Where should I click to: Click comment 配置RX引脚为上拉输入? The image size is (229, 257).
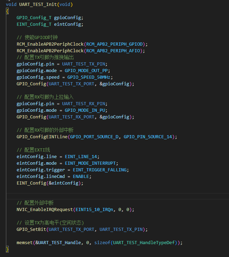45,97
